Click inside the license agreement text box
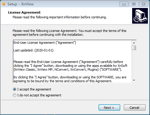 click(72, 61)
